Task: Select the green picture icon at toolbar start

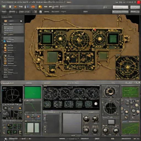Action: pos(4,7)
